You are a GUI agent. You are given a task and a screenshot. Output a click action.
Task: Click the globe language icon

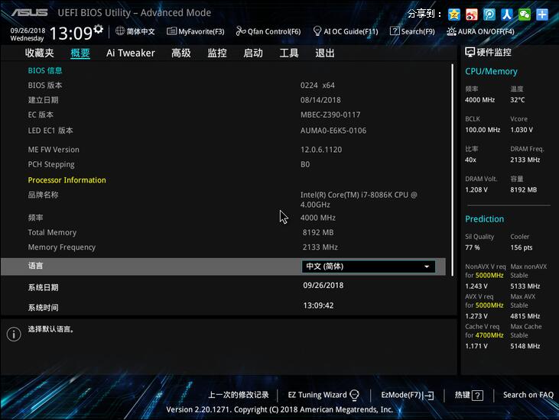coord(120,31)
